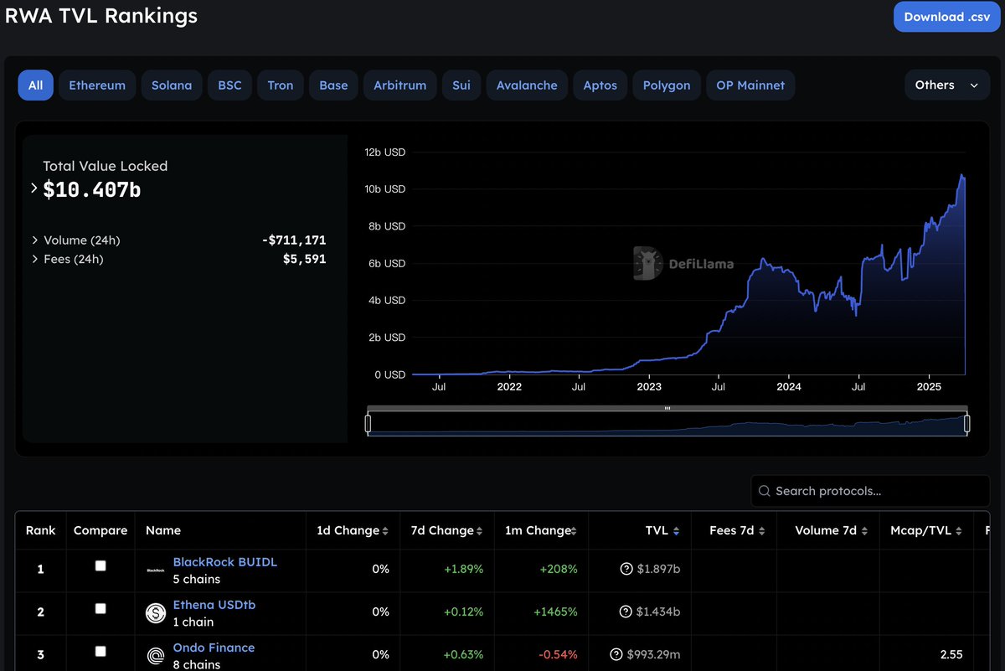The image size is (1005, 671).
Task: Open the Ondo Finance protocol link
Action: coord(214,648)
